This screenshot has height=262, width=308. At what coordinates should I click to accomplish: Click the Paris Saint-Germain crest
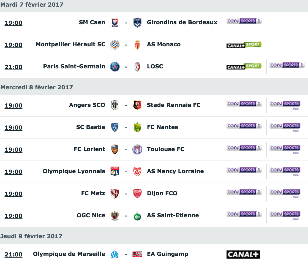tap(115, 67)
